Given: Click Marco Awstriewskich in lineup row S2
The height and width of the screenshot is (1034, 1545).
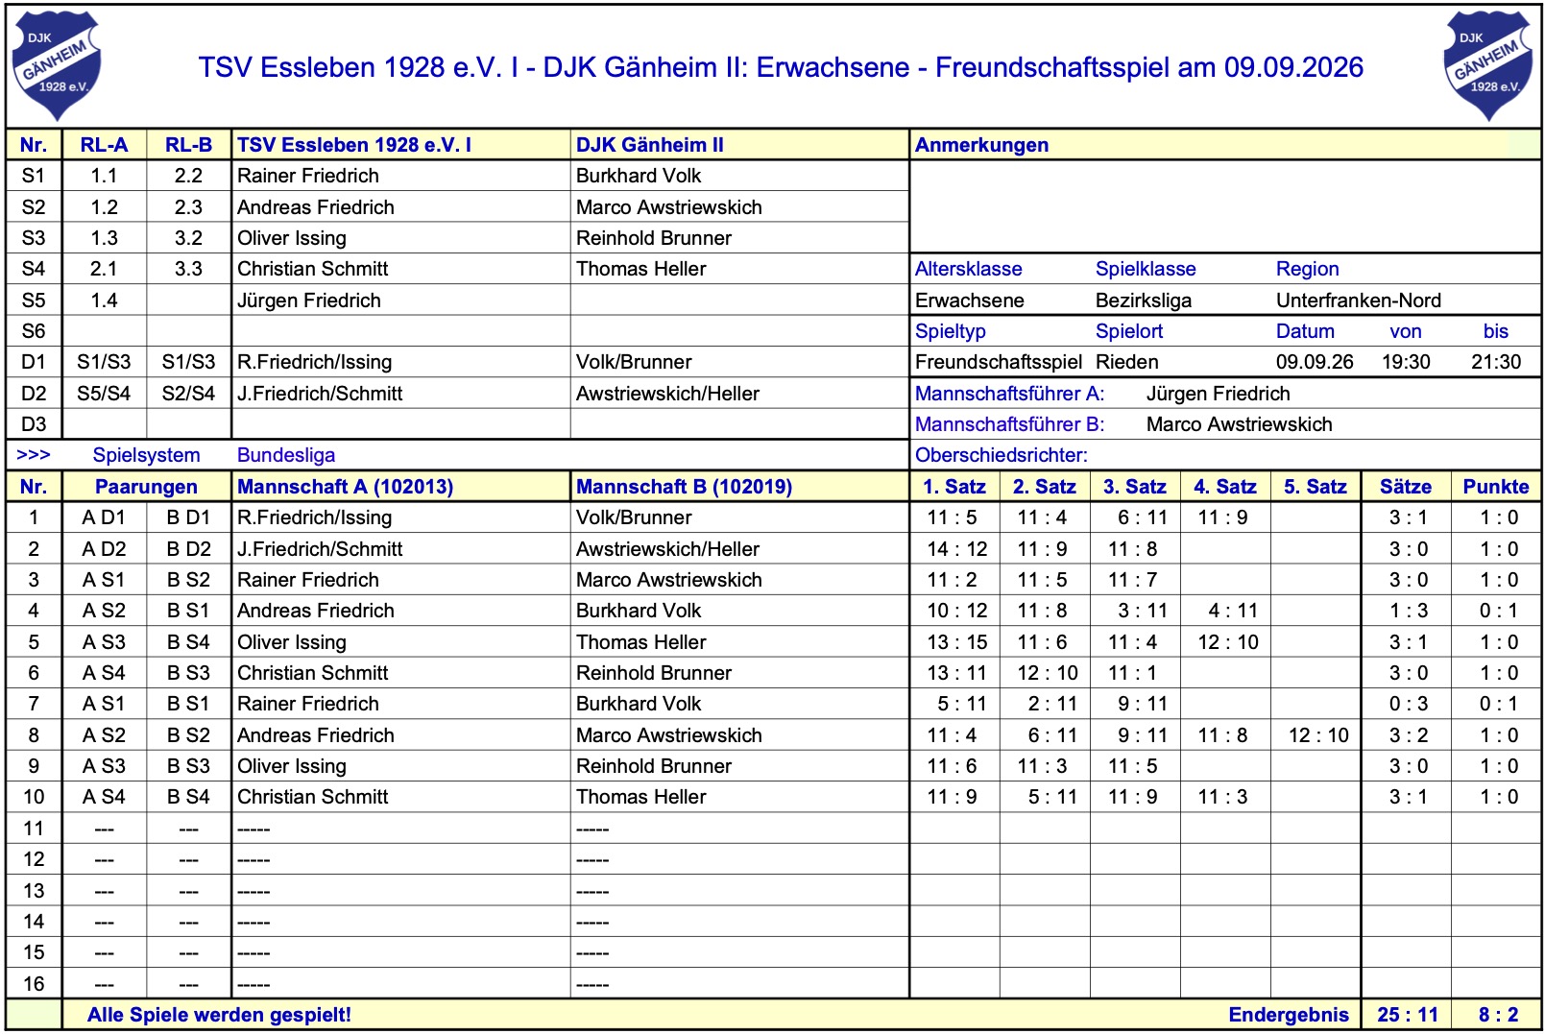Looking at the screenshot, I should 669,207.
